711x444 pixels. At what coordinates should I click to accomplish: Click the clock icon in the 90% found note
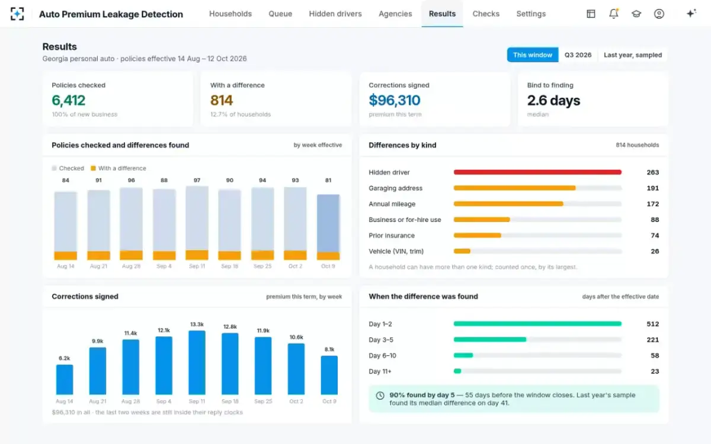[x=380, y=395]
